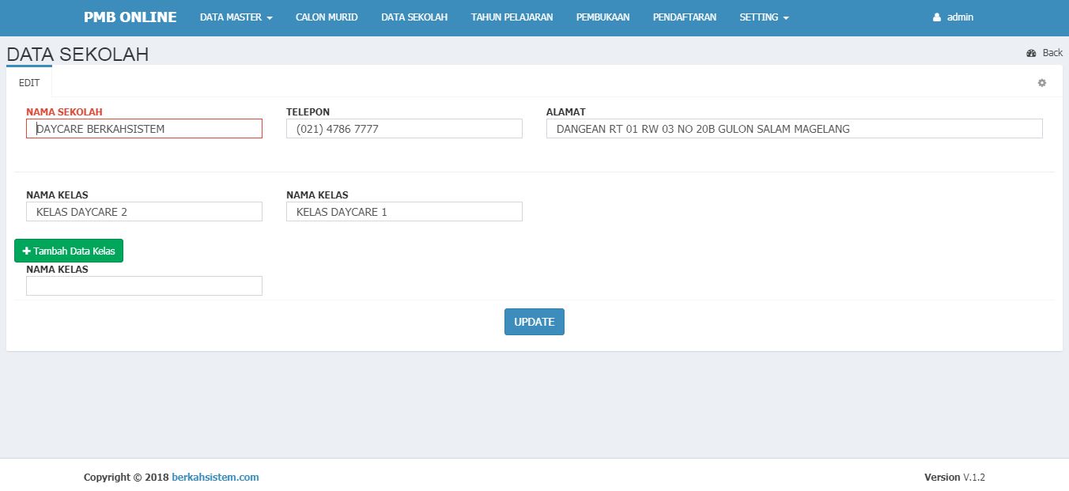The width and height of the screenshot is (1069, 491).
Task: Navigate to Pembukaan menu item
Action: pos(602,17)
